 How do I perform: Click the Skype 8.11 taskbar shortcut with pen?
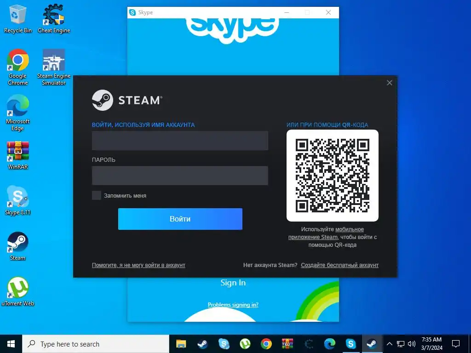[224, 344]
